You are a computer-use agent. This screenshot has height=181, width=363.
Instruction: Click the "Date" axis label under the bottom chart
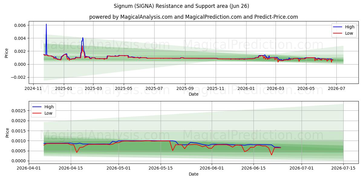pyautogui.click(x=194, y=174)
